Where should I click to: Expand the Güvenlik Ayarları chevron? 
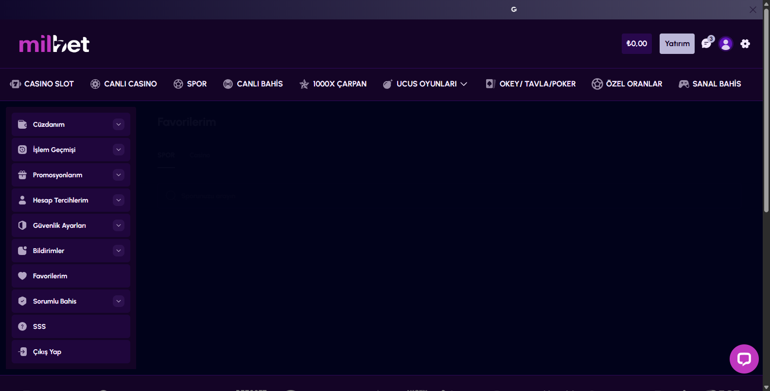tap(119, 225)
